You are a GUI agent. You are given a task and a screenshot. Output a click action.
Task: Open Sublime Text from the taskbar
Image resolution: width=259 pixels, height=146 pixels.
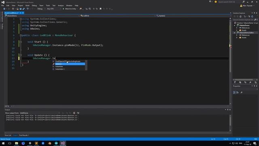coord(36,143)
